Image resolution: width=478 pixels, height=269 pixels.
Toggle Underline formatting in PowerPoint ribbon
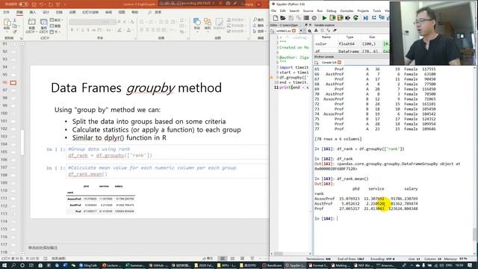coord(83,30)
